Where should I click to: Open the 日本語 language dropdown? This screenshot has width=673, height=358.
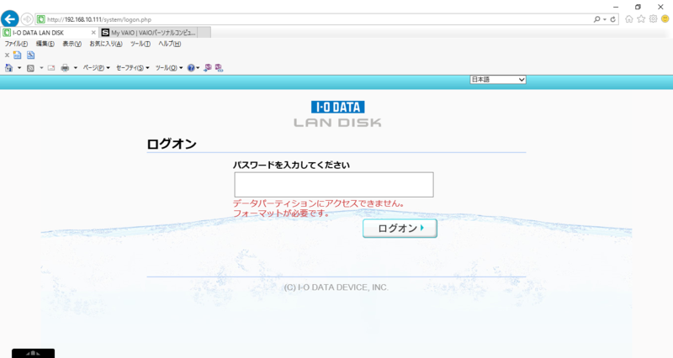(498, 79)
